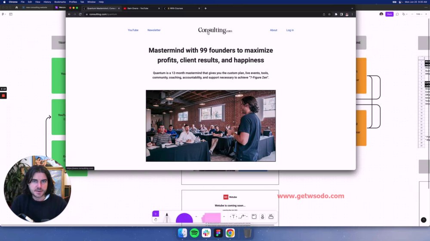
Task: Open YouTube link in site navigation
Action: pos(133,30)
